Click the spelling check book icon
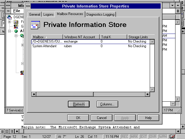The image size is (185, 139). click(x=172, y=136)
